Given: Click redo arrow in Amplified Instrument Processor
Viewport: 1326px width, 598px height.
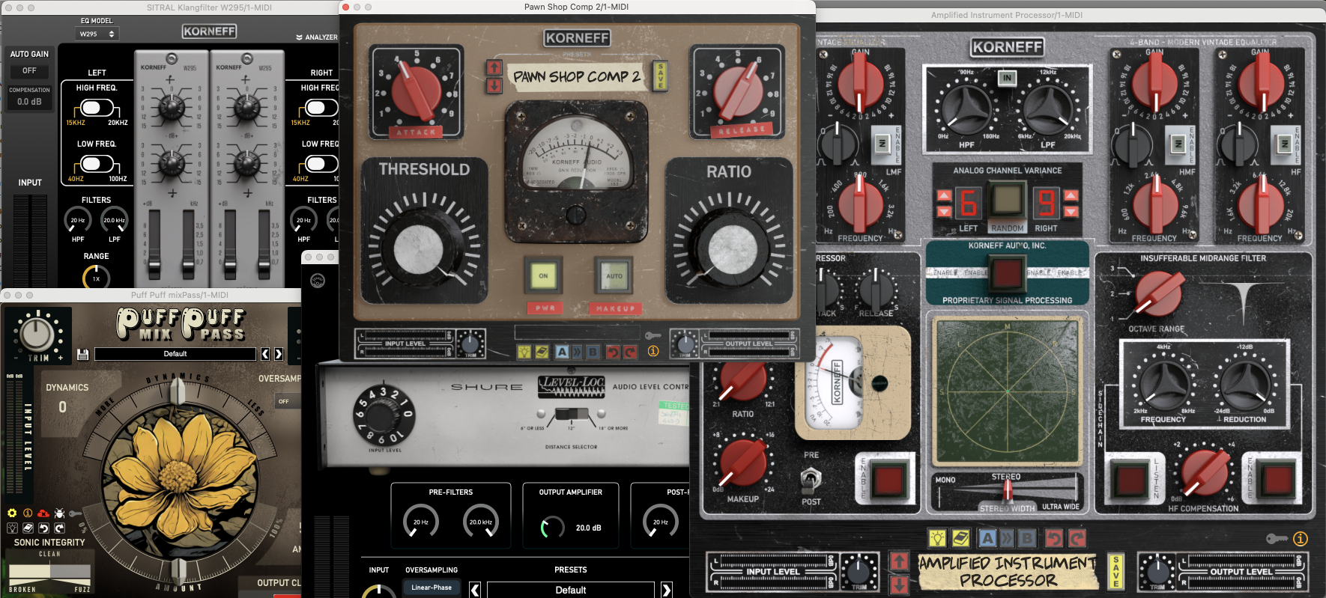Looking at the screenshot, I should tap(1077, 537).
